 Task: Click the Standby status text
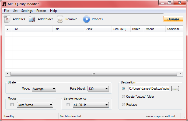click(x=9, y=116)
